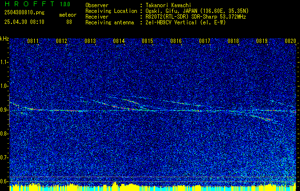Click the R820T2(RTL-SDR) SDR-Sharp 53.372MHz text
The height and width of the screenshot is (191, 300).
point(196,17)
